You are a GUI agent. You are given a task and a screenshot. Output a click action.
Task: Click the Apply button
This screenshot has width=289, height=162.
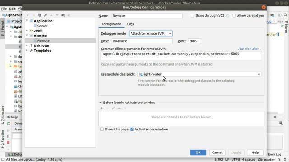pyautogui.click(x=236, y=153)
